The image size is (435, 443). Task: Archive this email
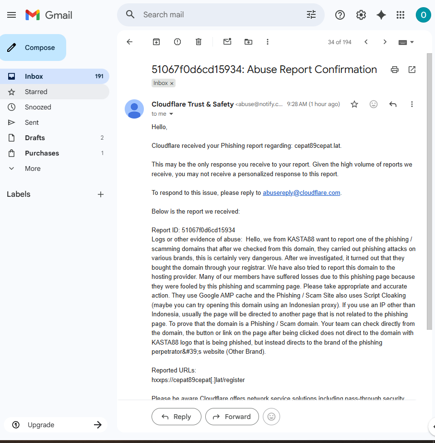coord(156,42)
